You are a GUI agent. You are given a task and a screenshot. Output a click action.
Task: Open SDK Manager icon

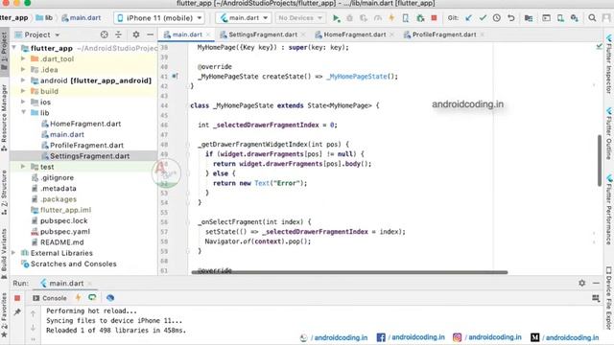point(575,18)
